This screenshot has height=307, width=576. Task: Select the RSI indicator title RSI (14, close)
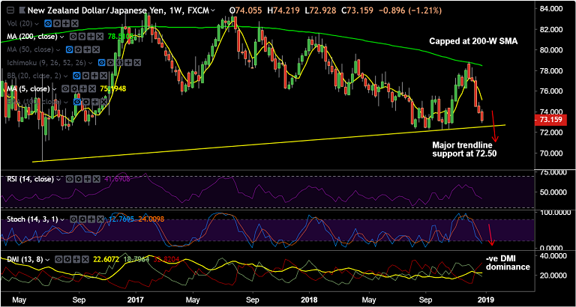[x=31, y=179]
